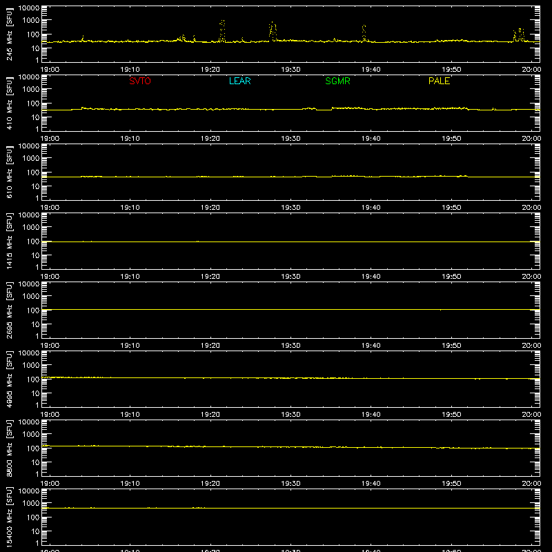552x552 pixels.
Task: Click the 19:00 label under the 245 MHz plot
Action: click(x=50, y=70)
